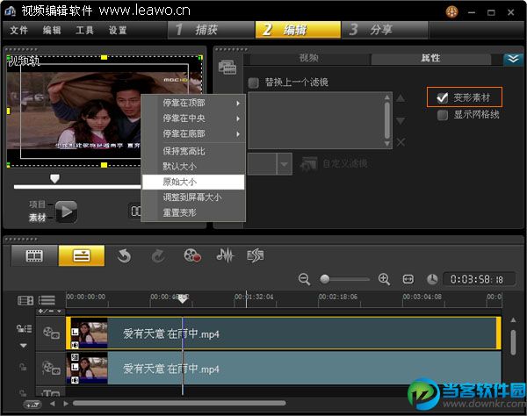Open the sound mixer waveform icon
The width and height of the screenshot is (527, 416).
[225, 255]
